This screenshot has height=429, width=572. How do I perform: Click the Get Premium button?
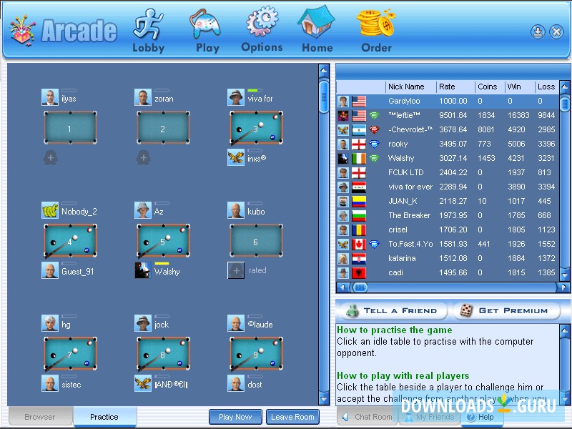[x=506, y=310]
